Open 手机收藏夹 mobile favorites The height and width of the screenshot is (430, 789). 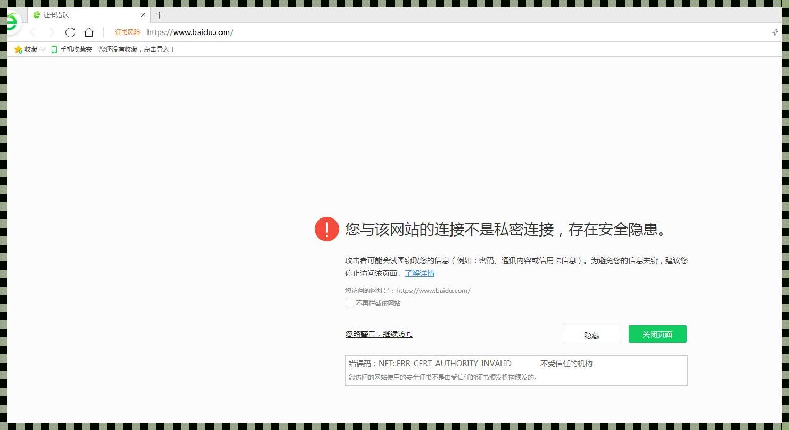coord(71,49)
